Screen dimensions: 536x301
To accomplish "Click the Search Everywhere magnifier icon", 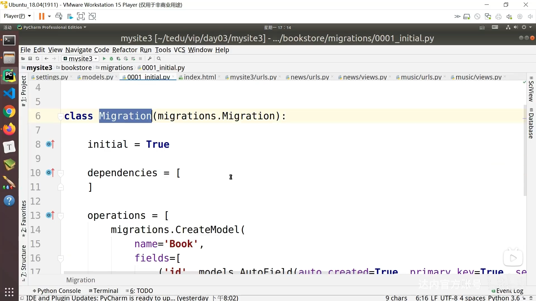I will [x=159, y=59].
